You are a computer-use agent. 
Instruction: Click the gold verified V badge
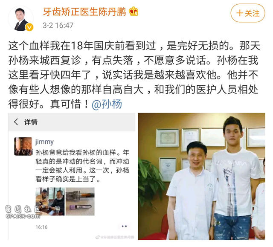tap(29, 27)
